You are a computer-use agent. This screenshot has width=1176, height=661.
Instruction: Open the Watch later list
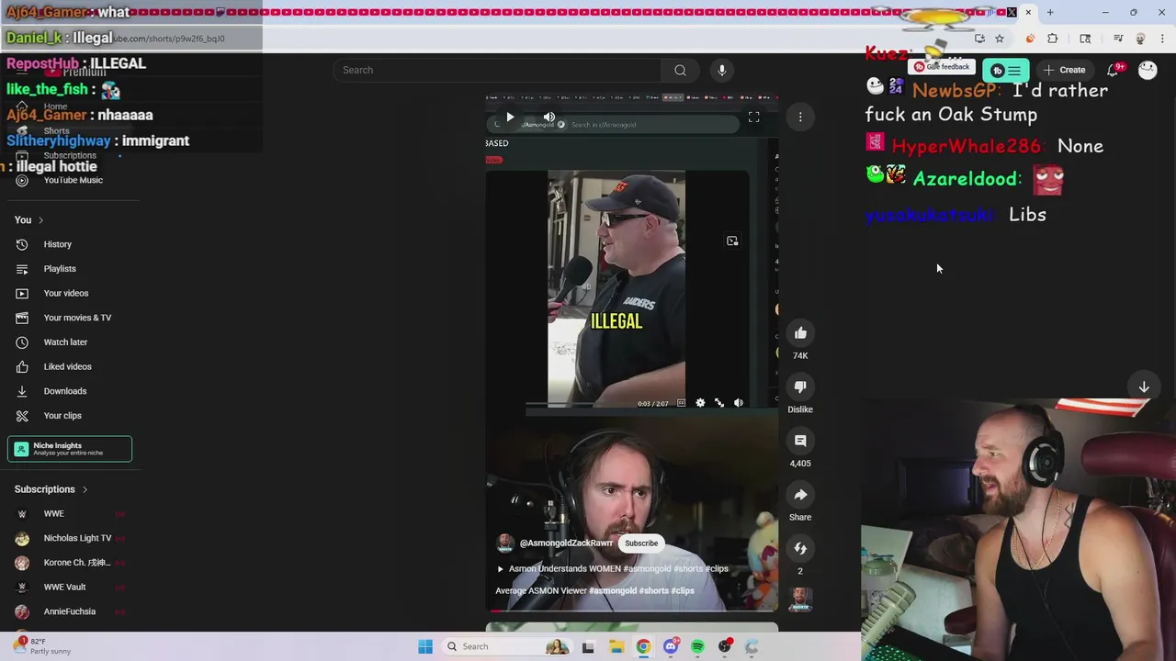(72, 342)
